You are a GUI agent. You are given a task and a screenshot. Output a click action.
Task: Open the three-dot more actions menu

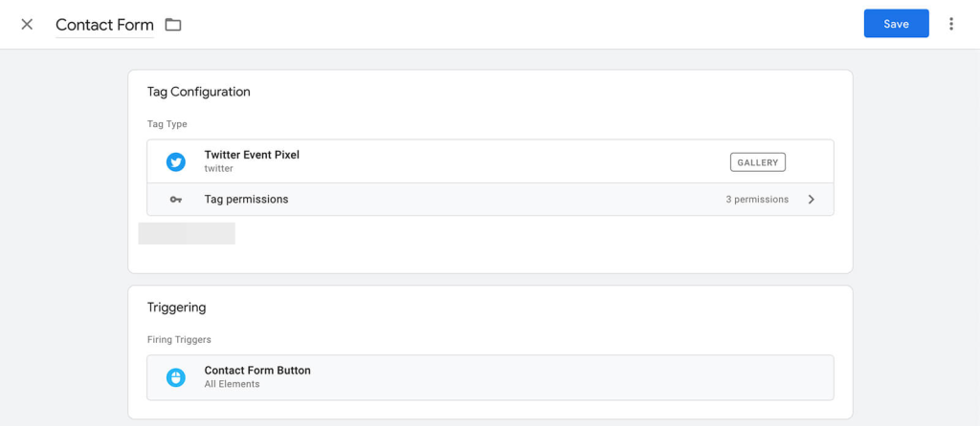tap(950, 24)
